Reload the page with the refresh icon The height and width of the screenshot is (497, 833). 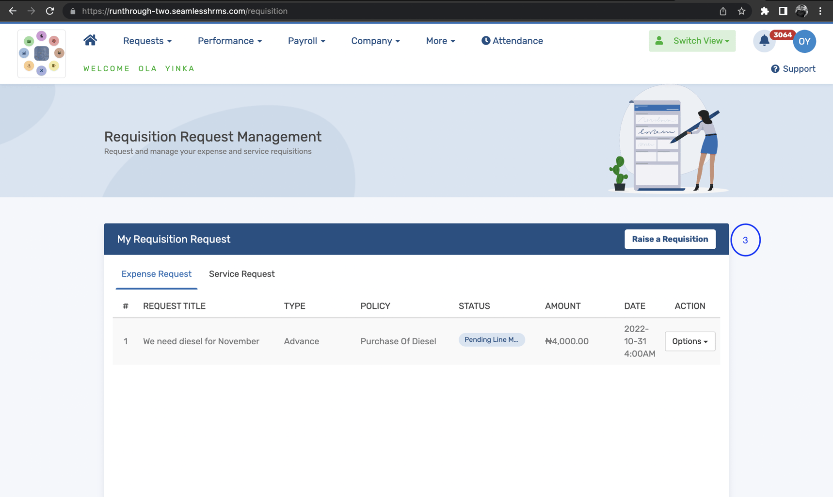click(x=50, y=11)
